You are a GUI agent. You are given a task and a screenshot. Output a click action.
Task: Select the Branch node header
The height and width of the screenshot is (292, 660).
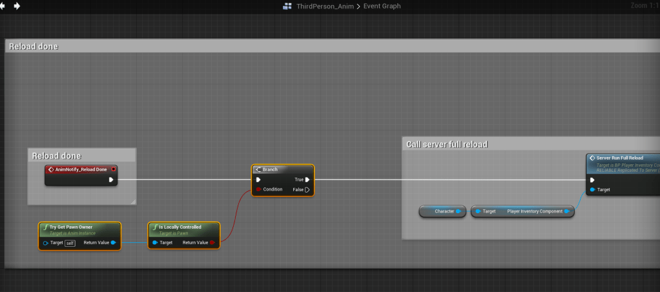tap(282, 169)
